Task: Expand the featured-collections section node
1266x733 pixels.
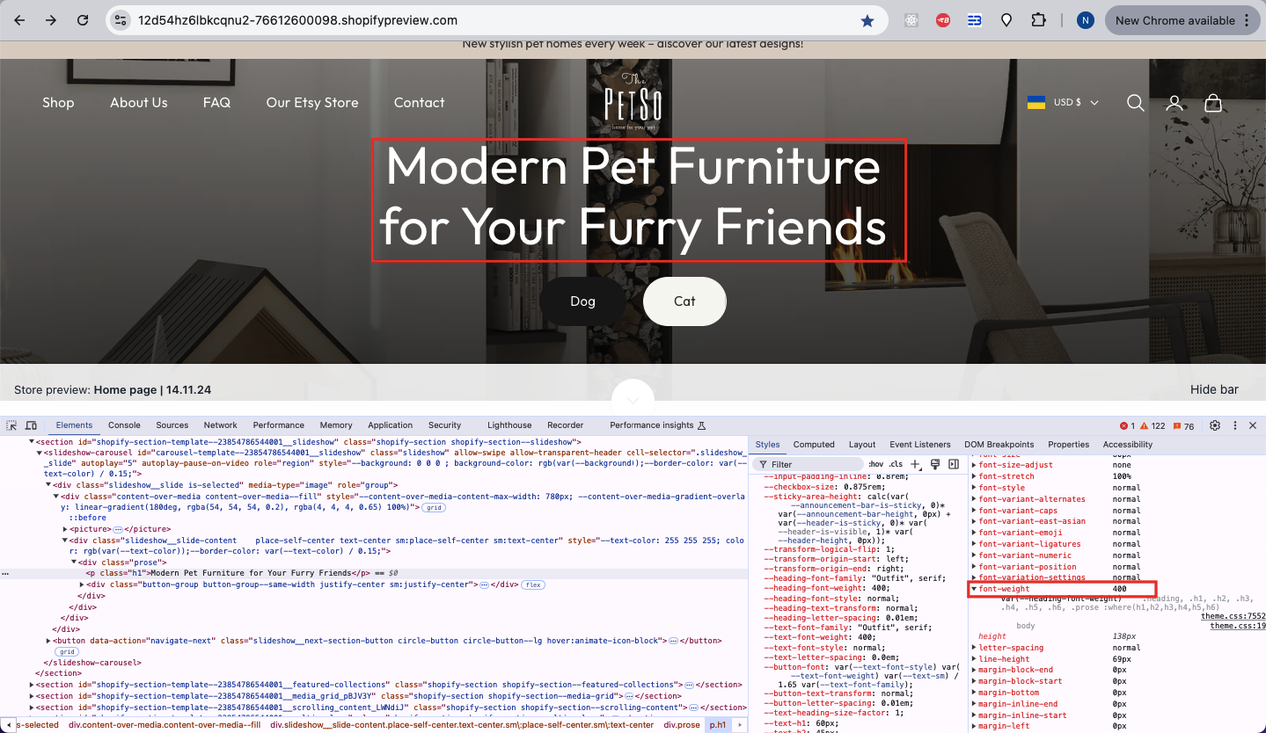Action: [33, 685]
